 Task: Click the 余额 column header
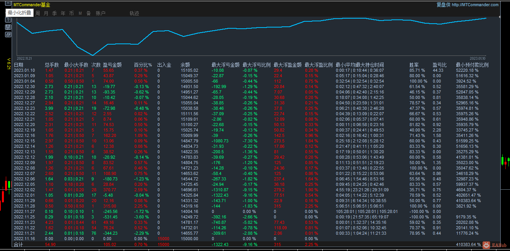pos(185,65)
